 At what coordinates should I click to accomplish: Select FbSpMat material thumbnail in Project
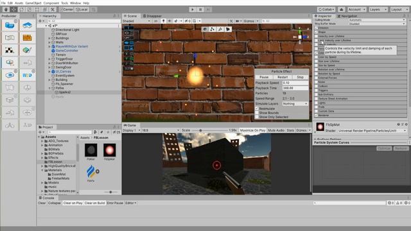coord(110,150)
